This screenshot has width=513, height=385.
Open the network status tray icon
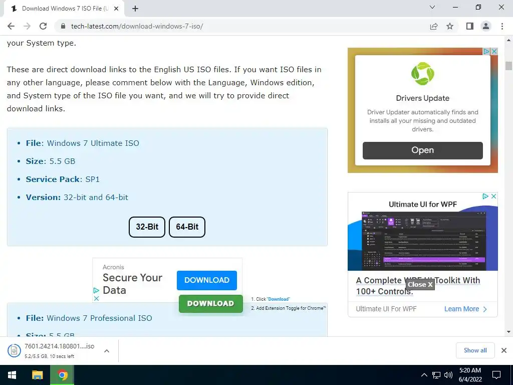(436, 375)
